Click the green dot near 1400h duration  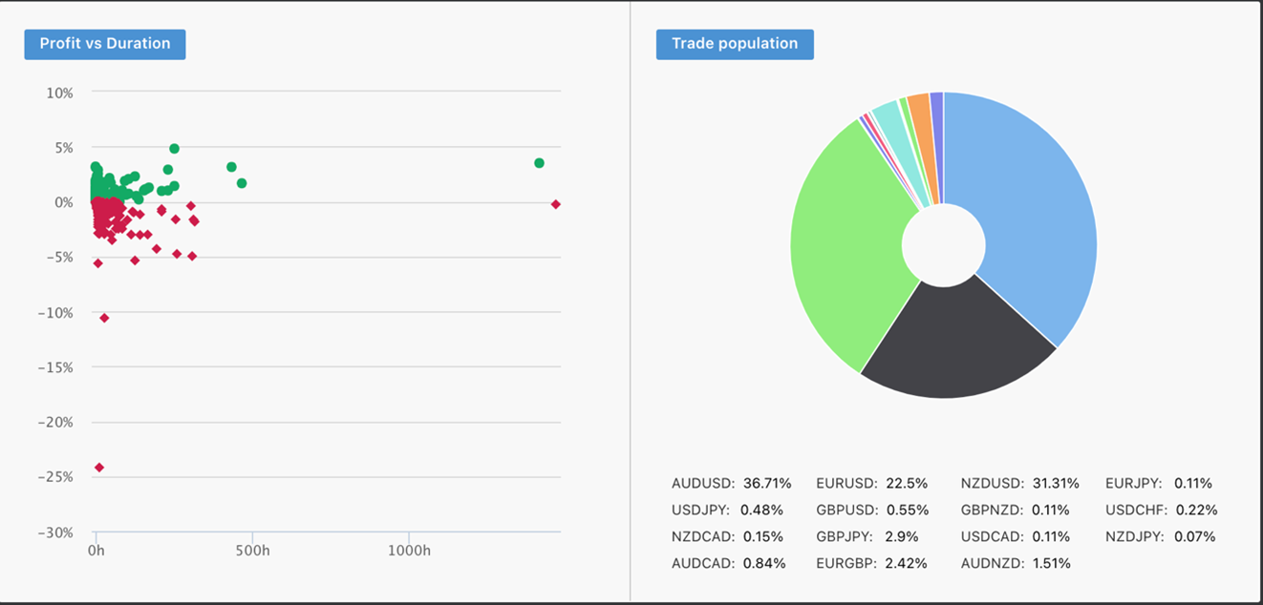539,163
